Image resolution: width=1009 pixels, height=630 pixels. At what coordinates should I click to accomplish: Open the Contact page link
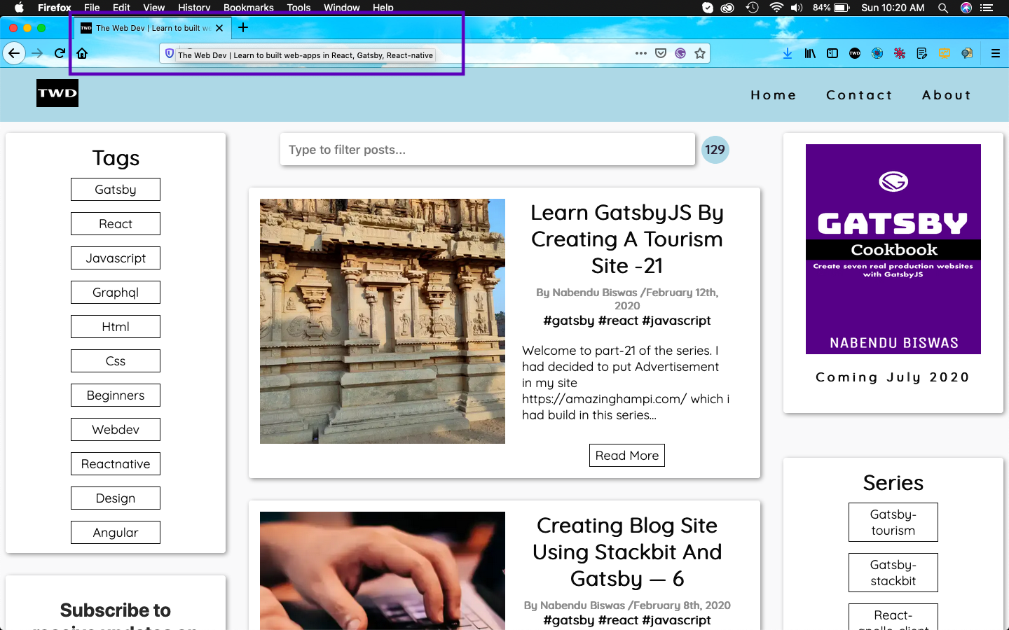coord(859,95)
